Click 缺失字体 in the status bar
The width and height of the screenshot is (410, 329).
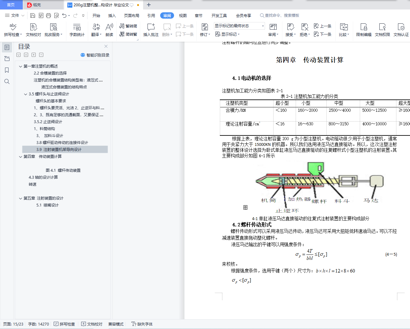[x=142, y=324]
